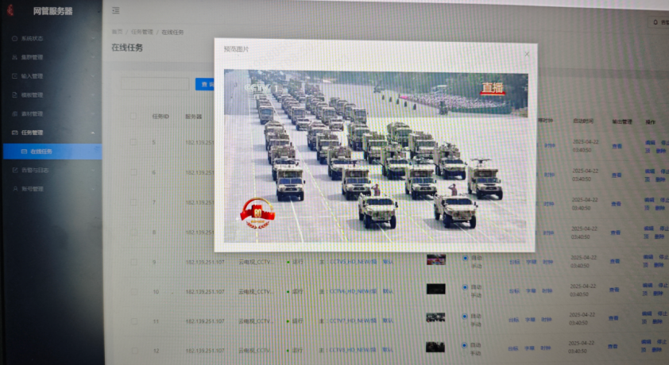Close the 预览图片 preview dialog
The image size is (669, 365).
point(527,54)
